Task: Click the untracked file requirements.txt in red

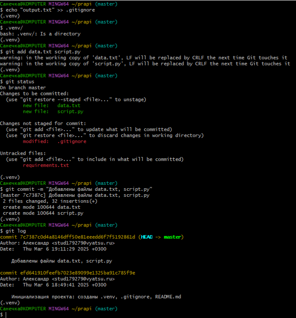Action: tap(46, 165)
